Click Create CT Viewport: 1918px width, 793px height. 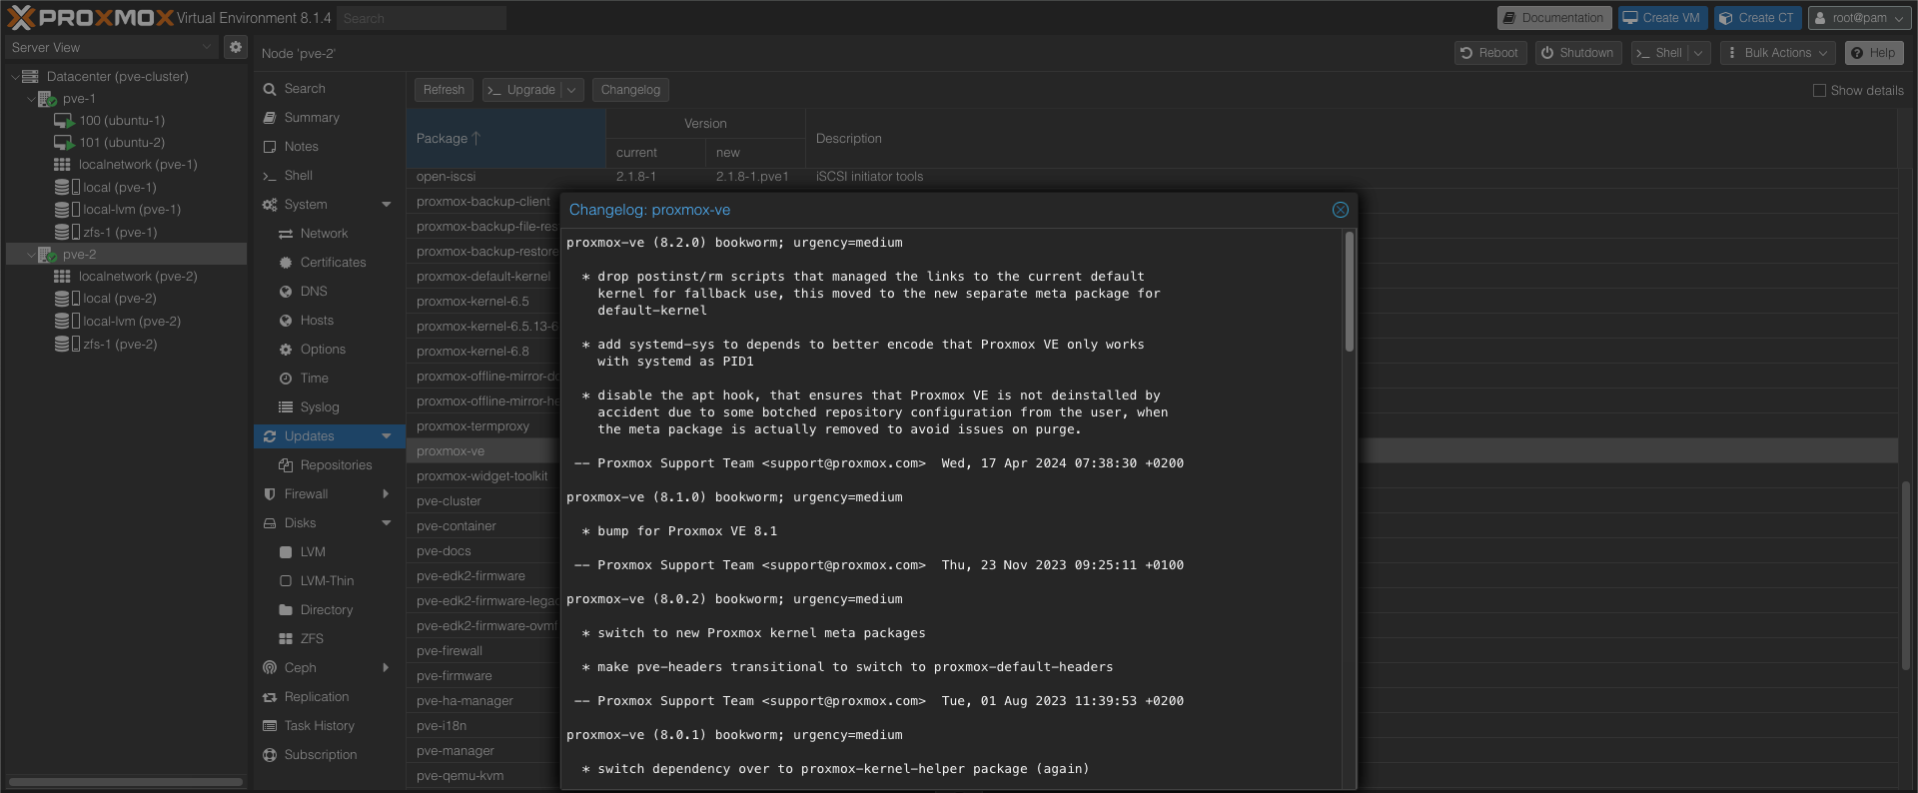click(1757, 18)
